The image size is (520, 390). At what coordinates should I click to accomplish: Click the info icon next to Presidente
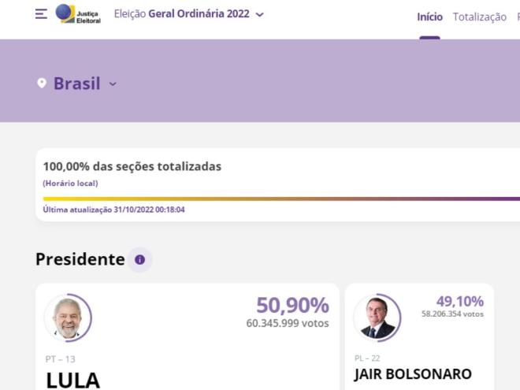pos(139,259)
